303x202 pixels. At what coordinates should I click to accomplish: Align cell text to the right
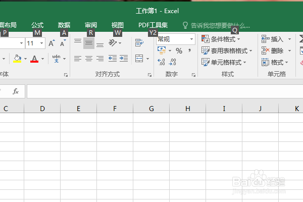coord(100,59)
